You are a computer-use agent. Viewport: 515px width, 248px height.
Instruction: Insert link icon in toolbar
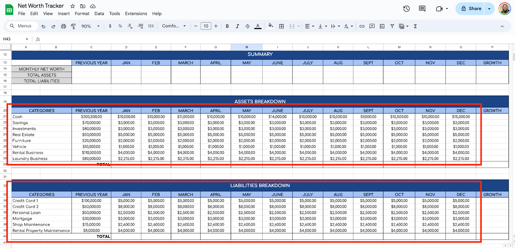(x=362, y=26)
